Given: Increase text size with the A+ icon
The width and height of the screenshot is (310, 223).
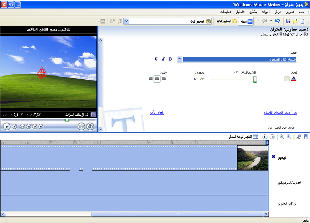Looking at the screenshot, I should [202, 79].
